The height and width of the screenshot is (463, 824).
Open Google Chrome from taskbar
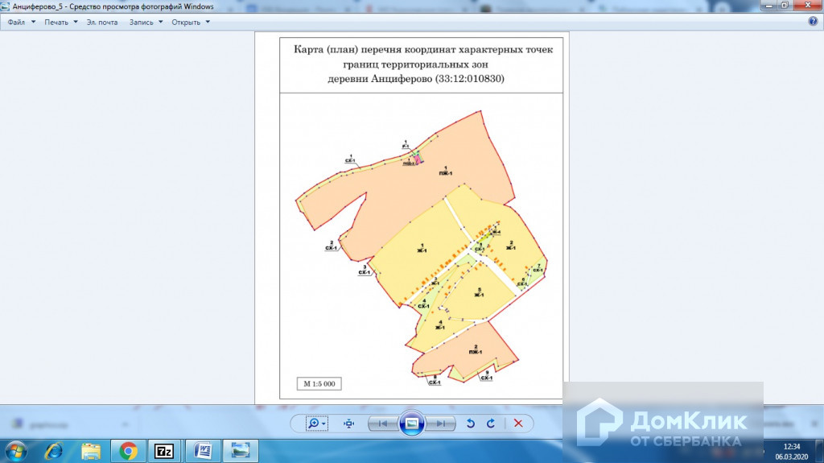coord(127,450)
